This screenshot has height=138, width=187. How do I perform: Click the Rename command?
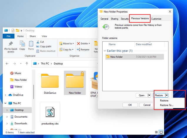pos(83,50)
